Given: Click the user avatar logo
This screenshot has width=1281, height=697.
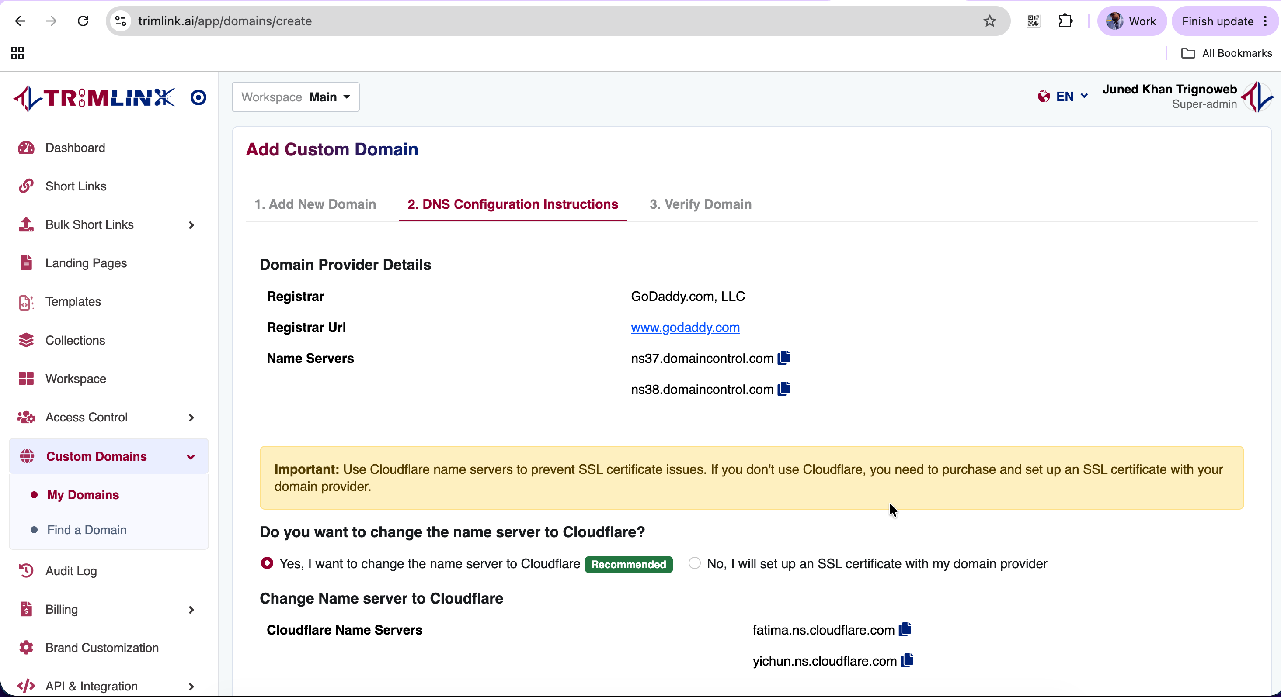Looking at the screenshot, I should tap(1257, 97).
